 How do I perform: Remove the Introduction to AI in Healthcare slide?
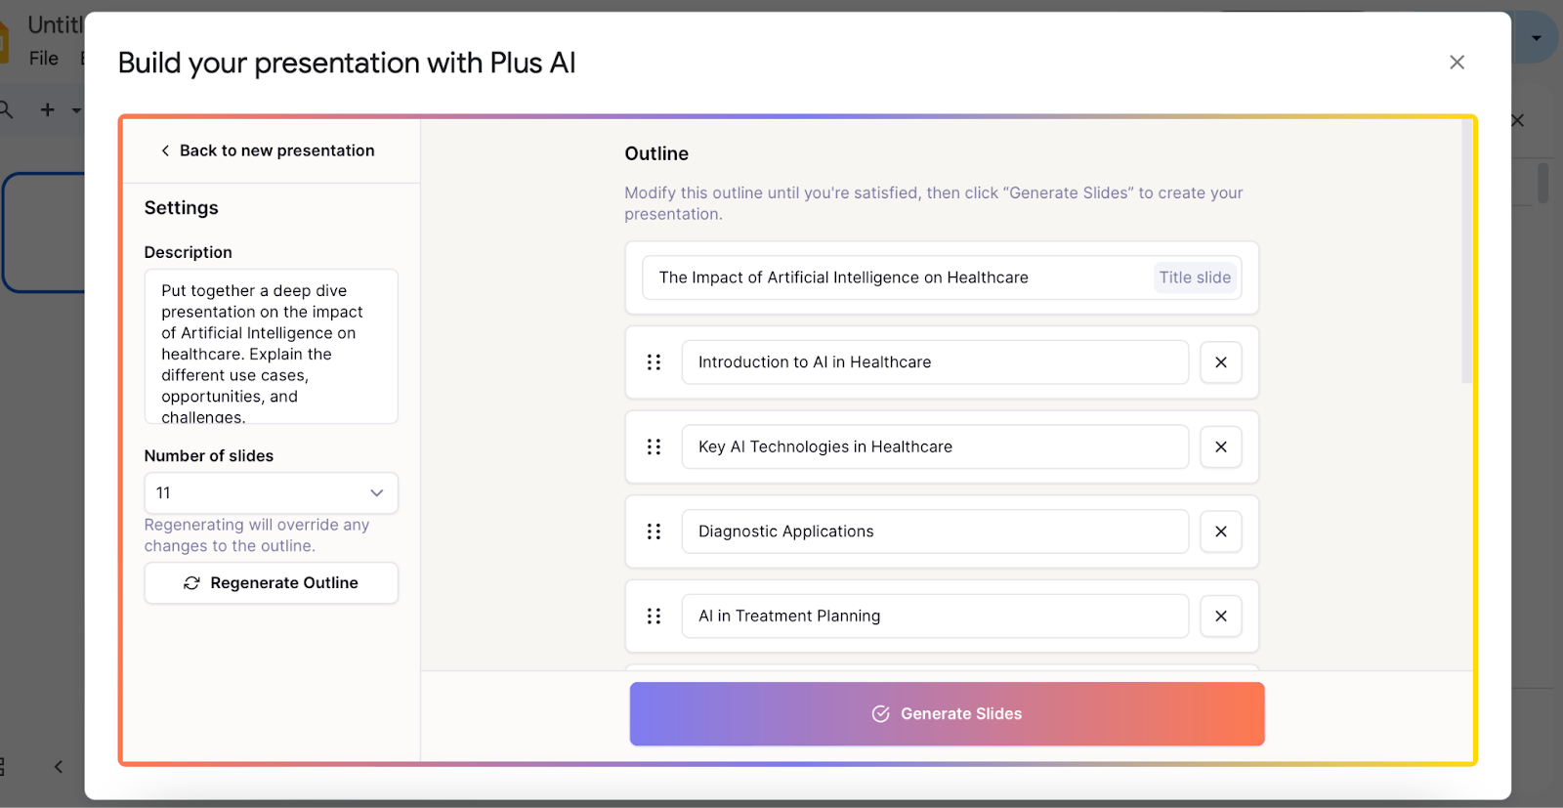[x=1220, y=362]
